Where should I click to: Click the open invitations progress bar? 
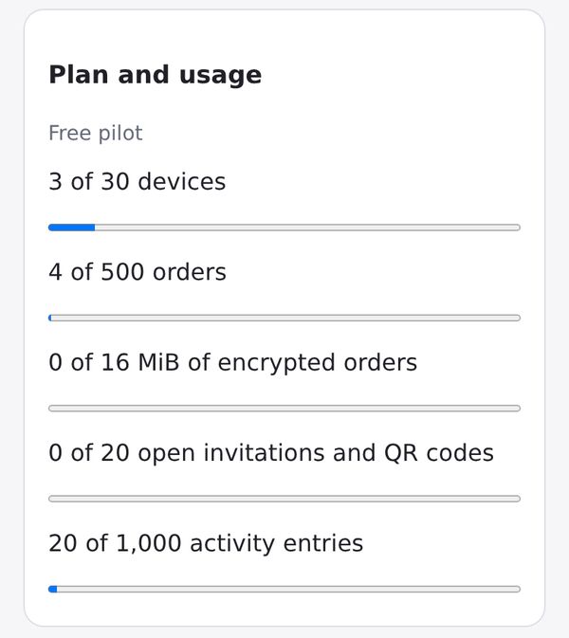click(284, 499)
